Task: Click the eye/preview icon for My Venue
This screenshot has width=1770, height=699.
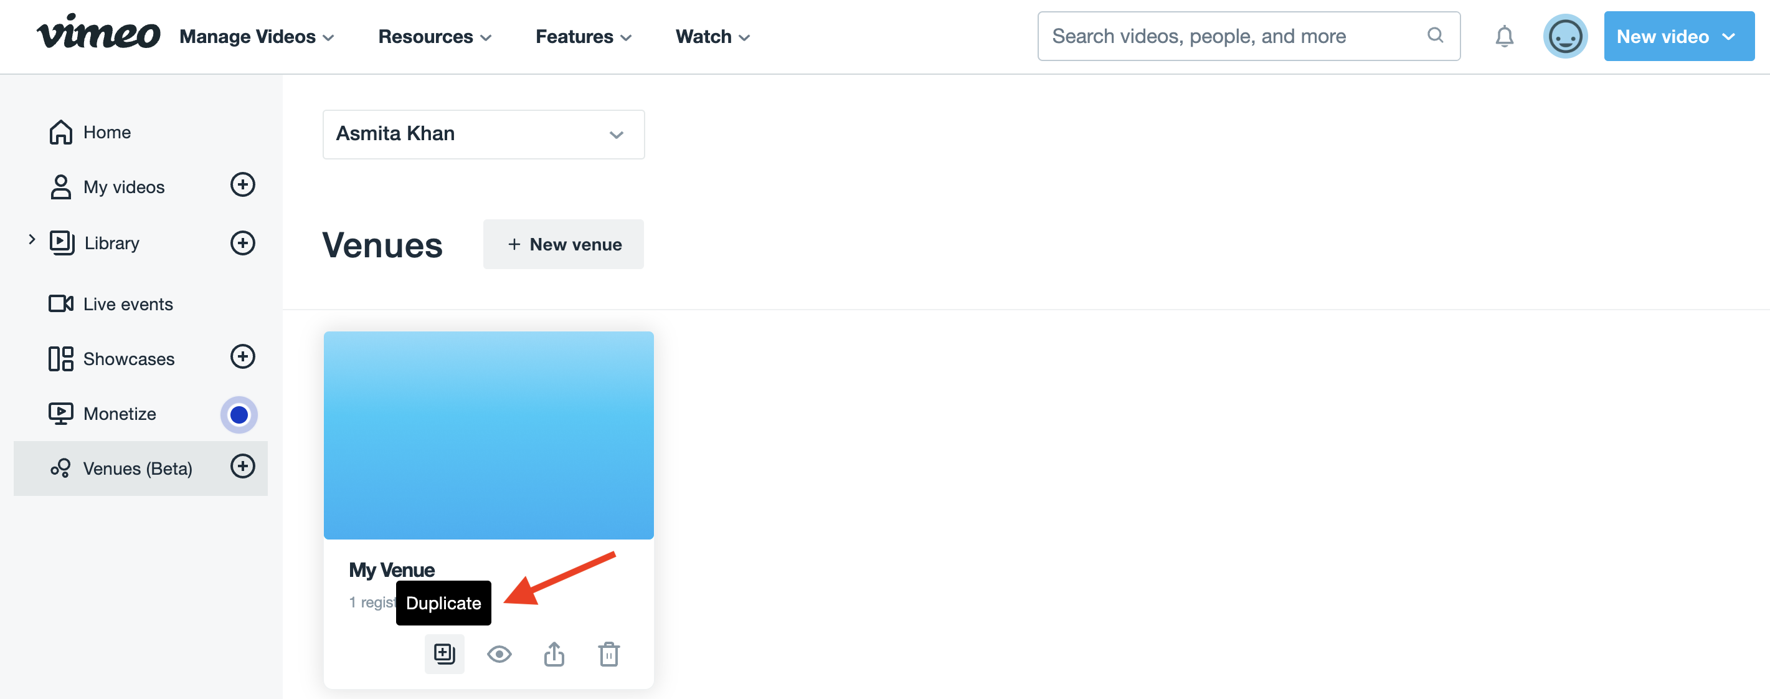Action: (x=499, y=654)
